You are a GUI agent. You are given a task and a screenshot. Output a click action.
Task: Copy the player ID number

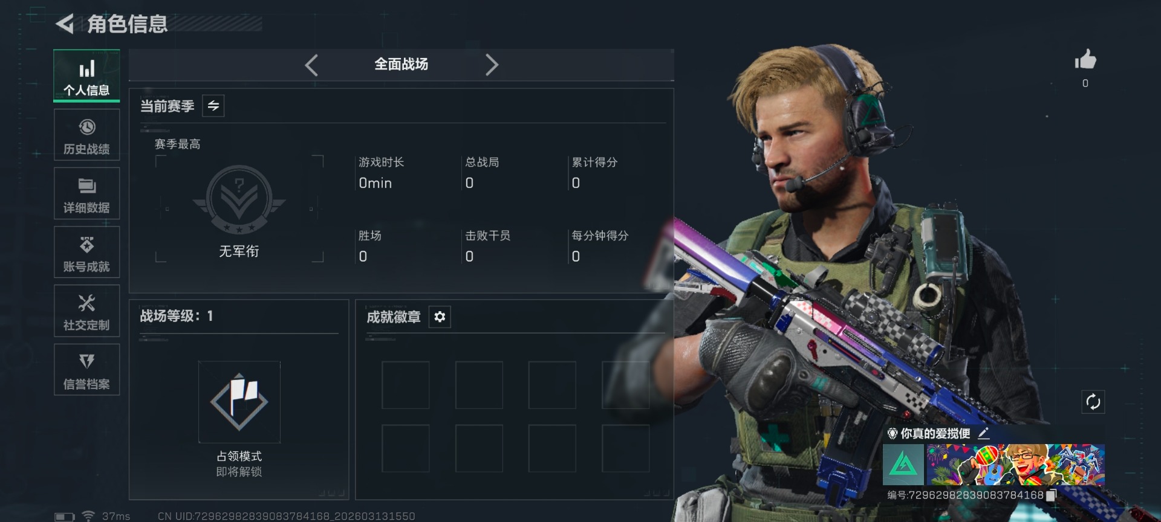coord(1051,495)
